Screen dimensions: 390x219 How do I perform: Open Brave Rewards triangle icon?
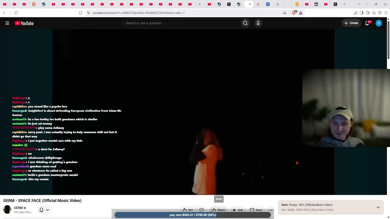click(x=301, y=13)
